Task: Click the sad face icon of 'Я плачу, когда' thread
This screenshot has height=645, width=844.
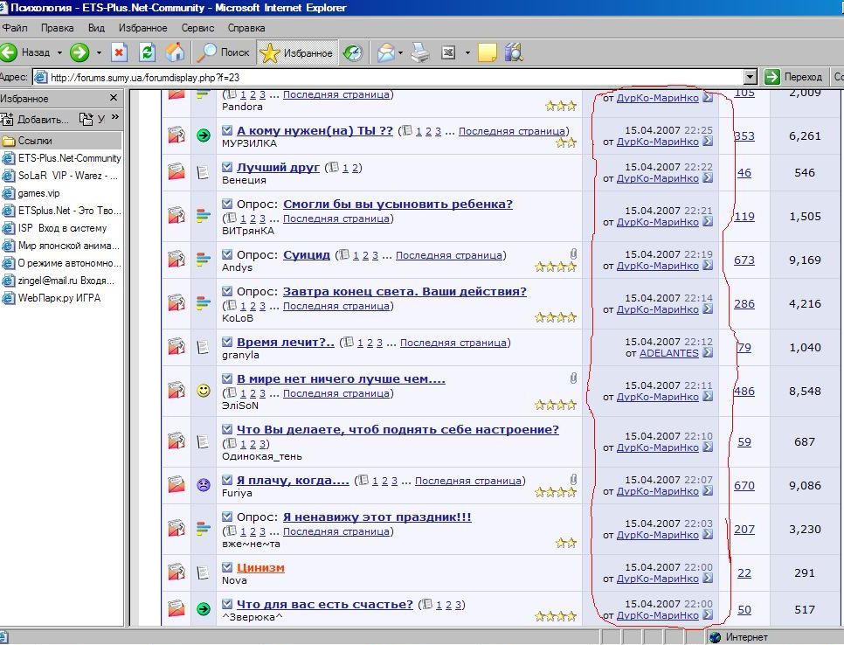Action: [x=204, y=485]
